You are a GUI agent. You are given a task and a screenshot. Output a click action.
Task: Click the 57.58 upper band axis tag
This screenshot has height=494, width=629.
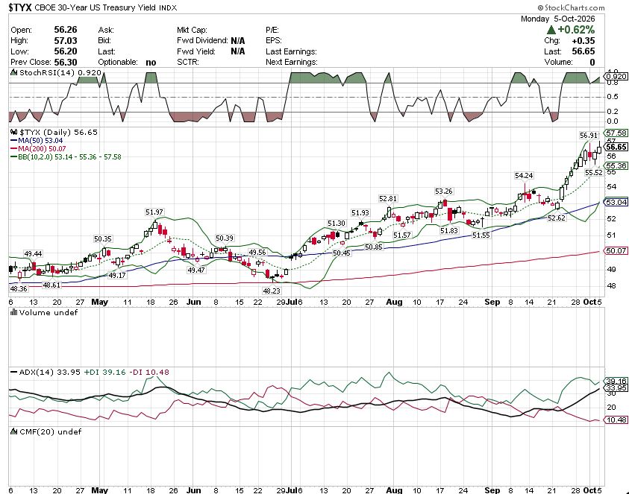point(616,133)
